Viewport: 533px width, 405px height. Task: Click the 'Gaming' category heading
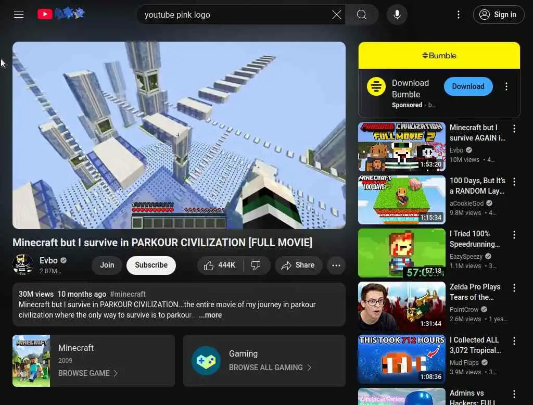tap(244, 353)
